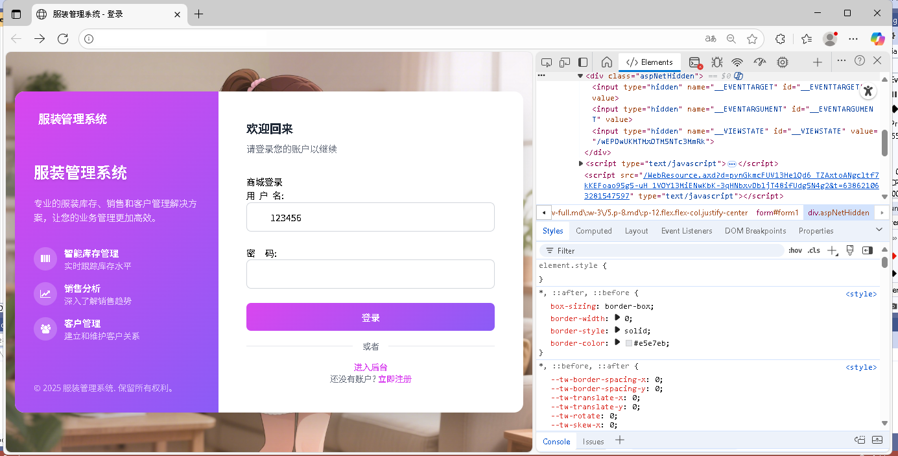Refresh the current page

click(x=63, y=39)
